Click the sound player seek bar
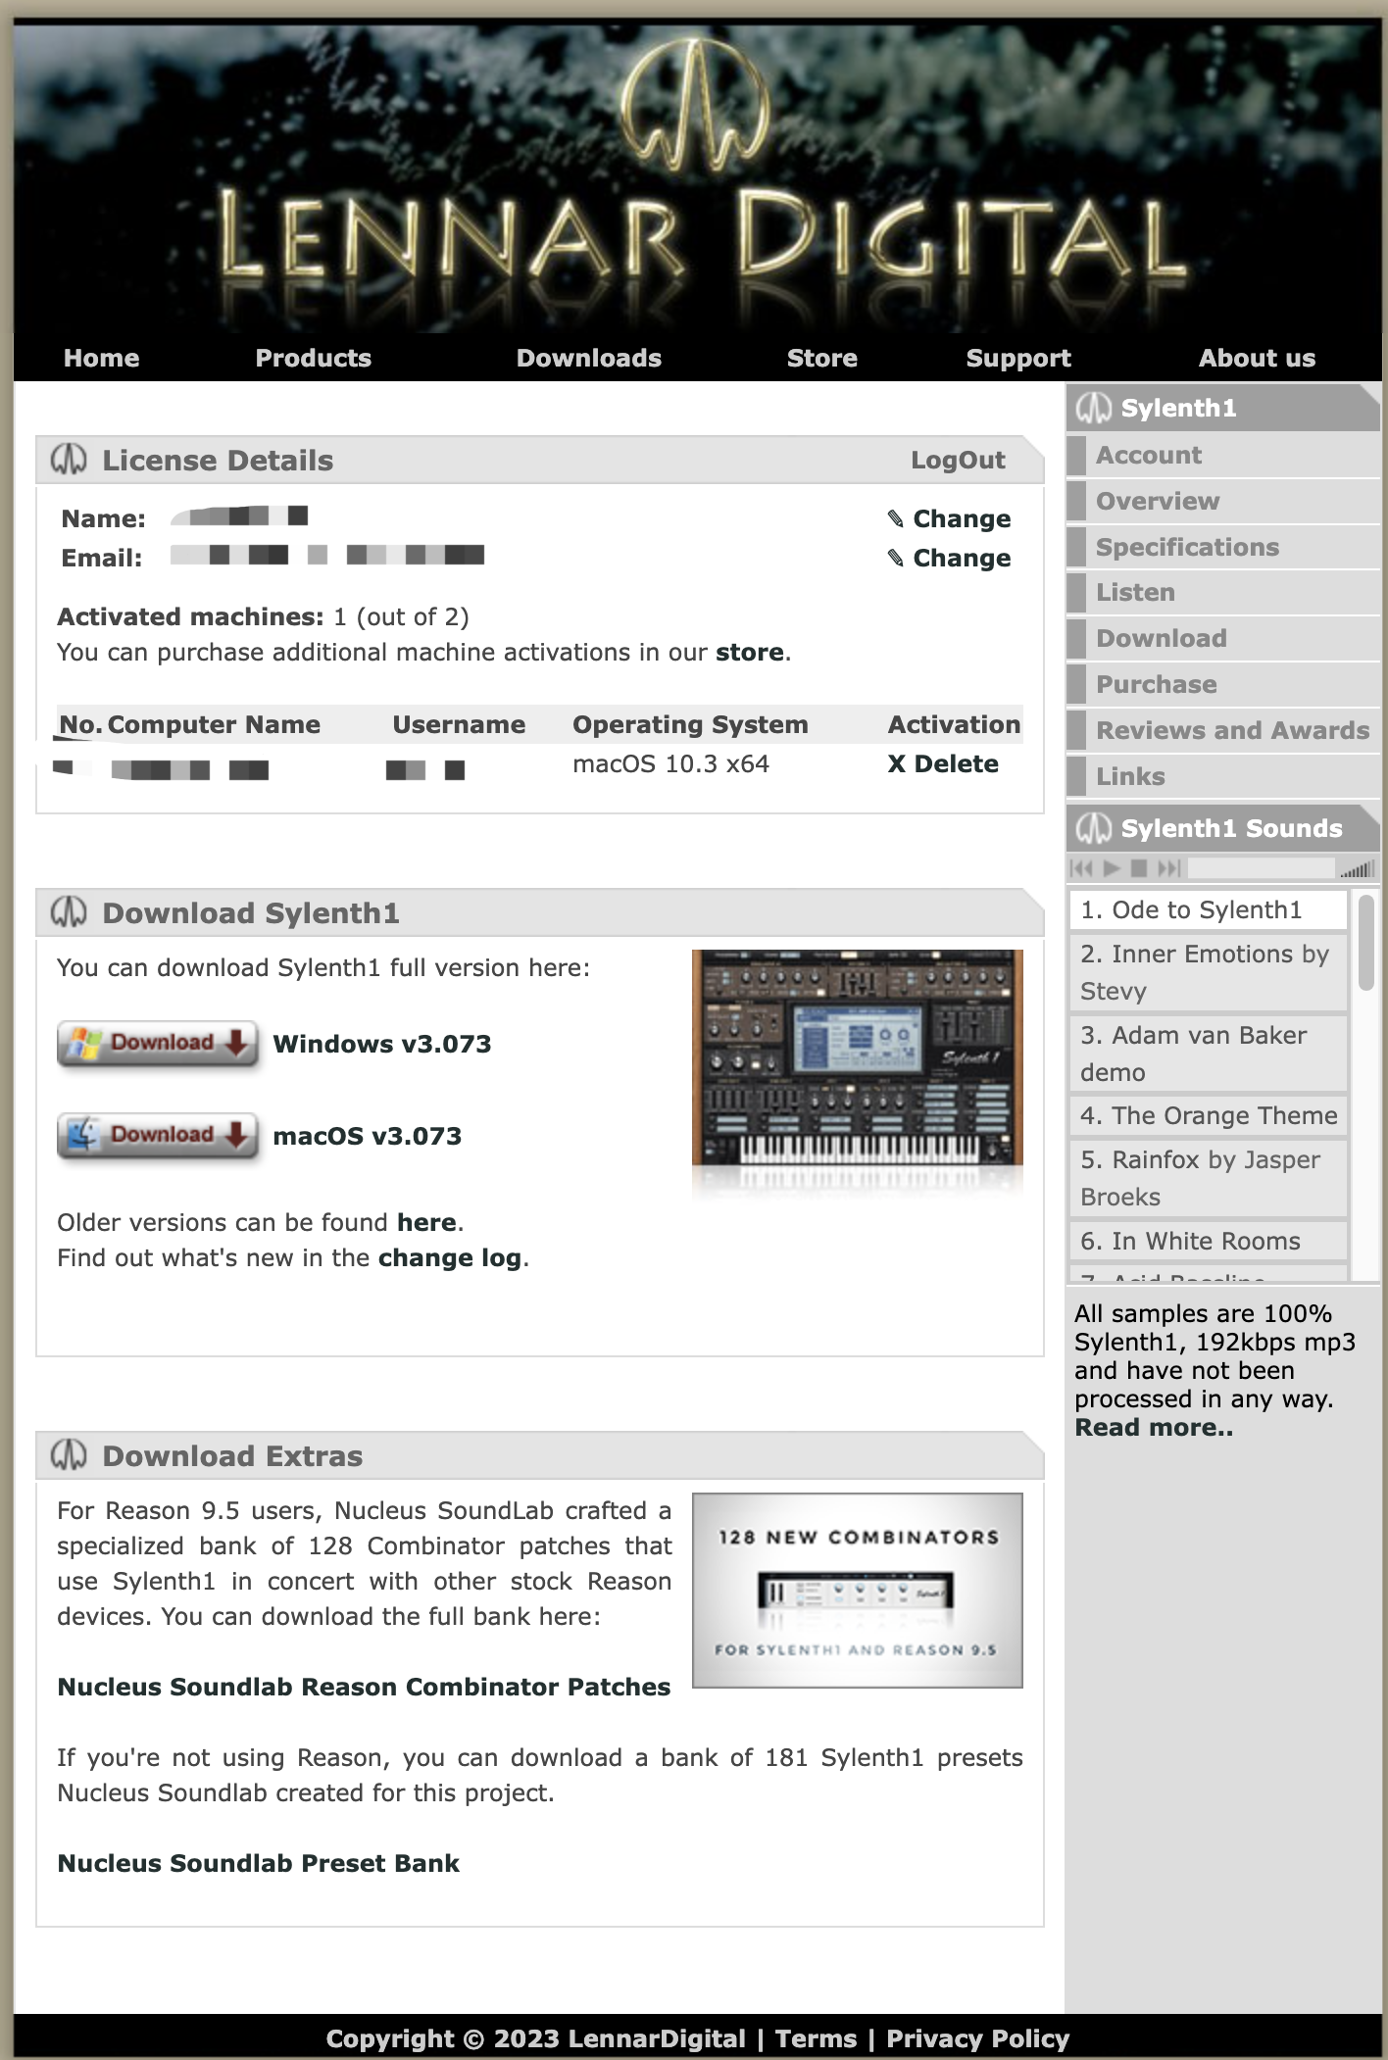This screenshot has width=1388, height=2060. pyautogui.click(x=1261, y=868)
